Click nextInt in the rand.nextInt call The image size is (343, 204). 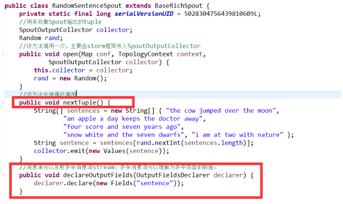[x=167, y=143]
